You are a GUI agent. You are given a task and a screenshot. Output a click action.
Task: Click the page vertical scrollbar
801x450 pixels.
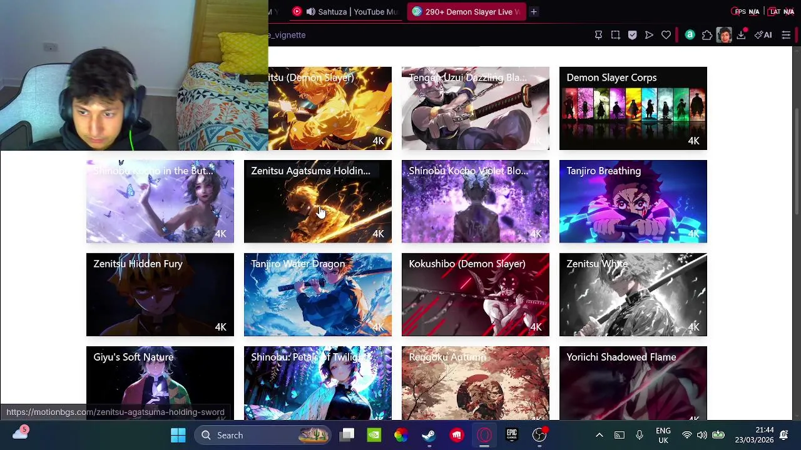click(796, 162)
